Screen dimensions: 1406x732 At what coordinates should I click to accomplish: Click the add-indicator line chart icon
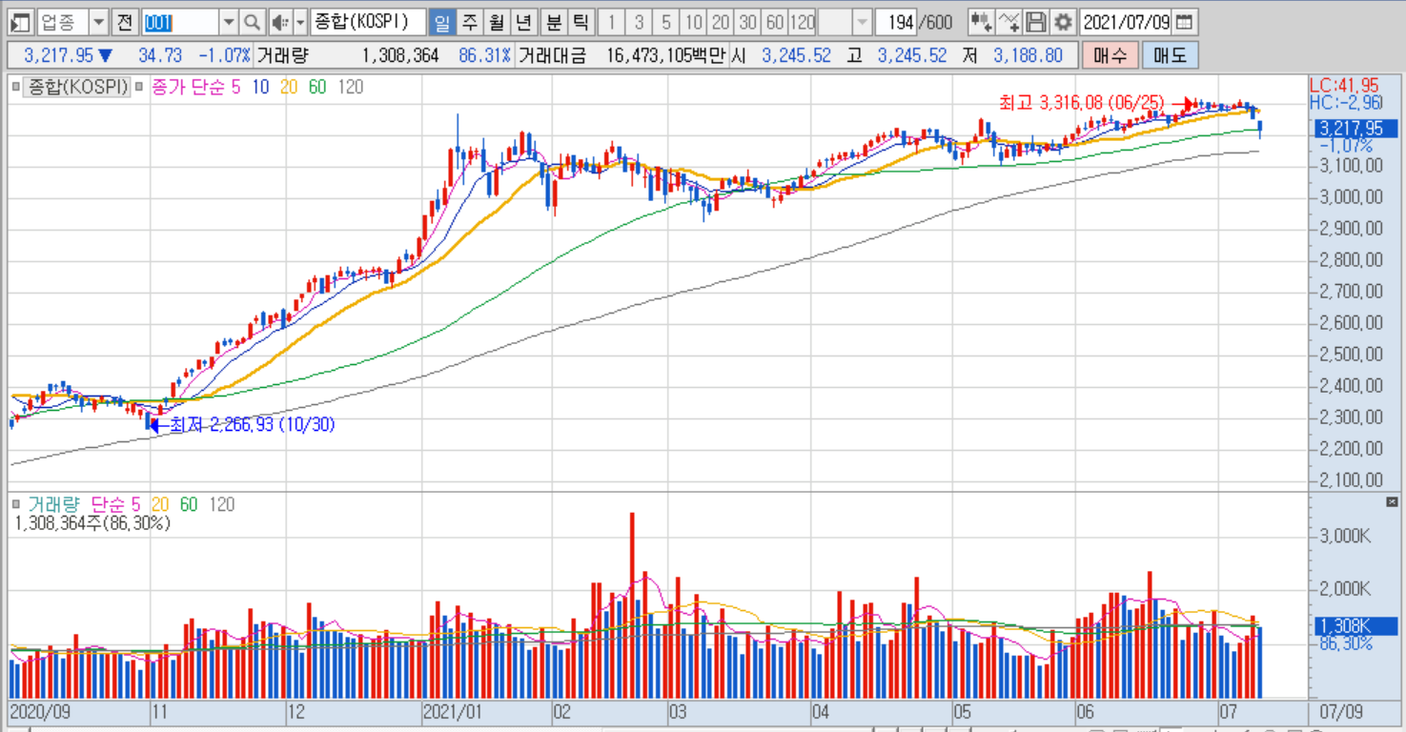coord(1010,22)
